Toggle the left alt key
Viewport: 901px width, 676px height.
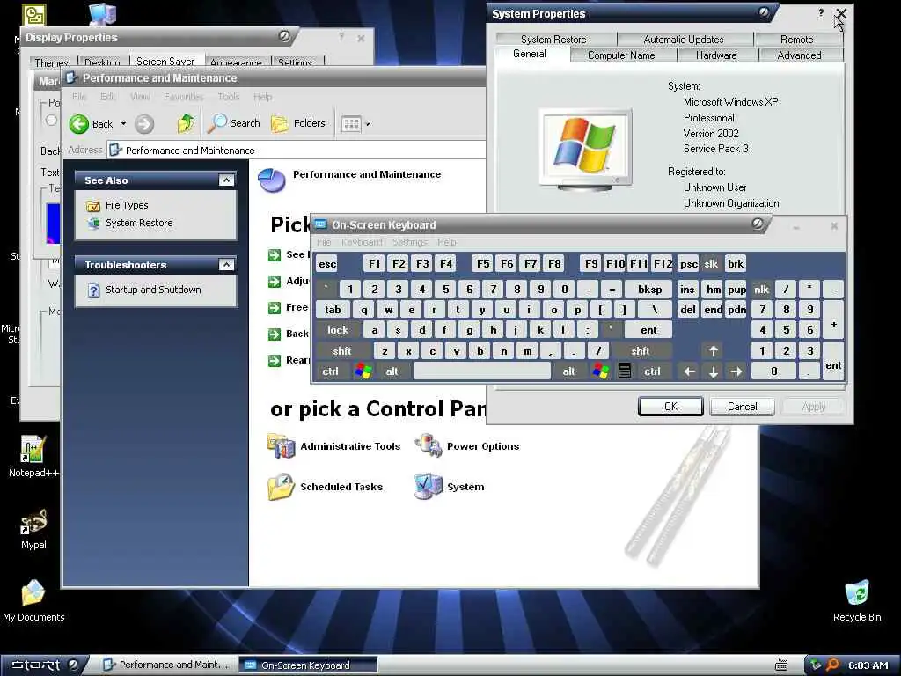tap(392, 371)
